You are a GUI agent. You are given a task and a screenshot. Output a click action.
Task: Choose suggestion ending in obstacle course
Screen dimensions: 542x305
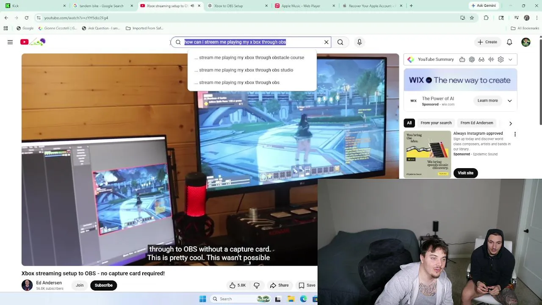(252, 58)
